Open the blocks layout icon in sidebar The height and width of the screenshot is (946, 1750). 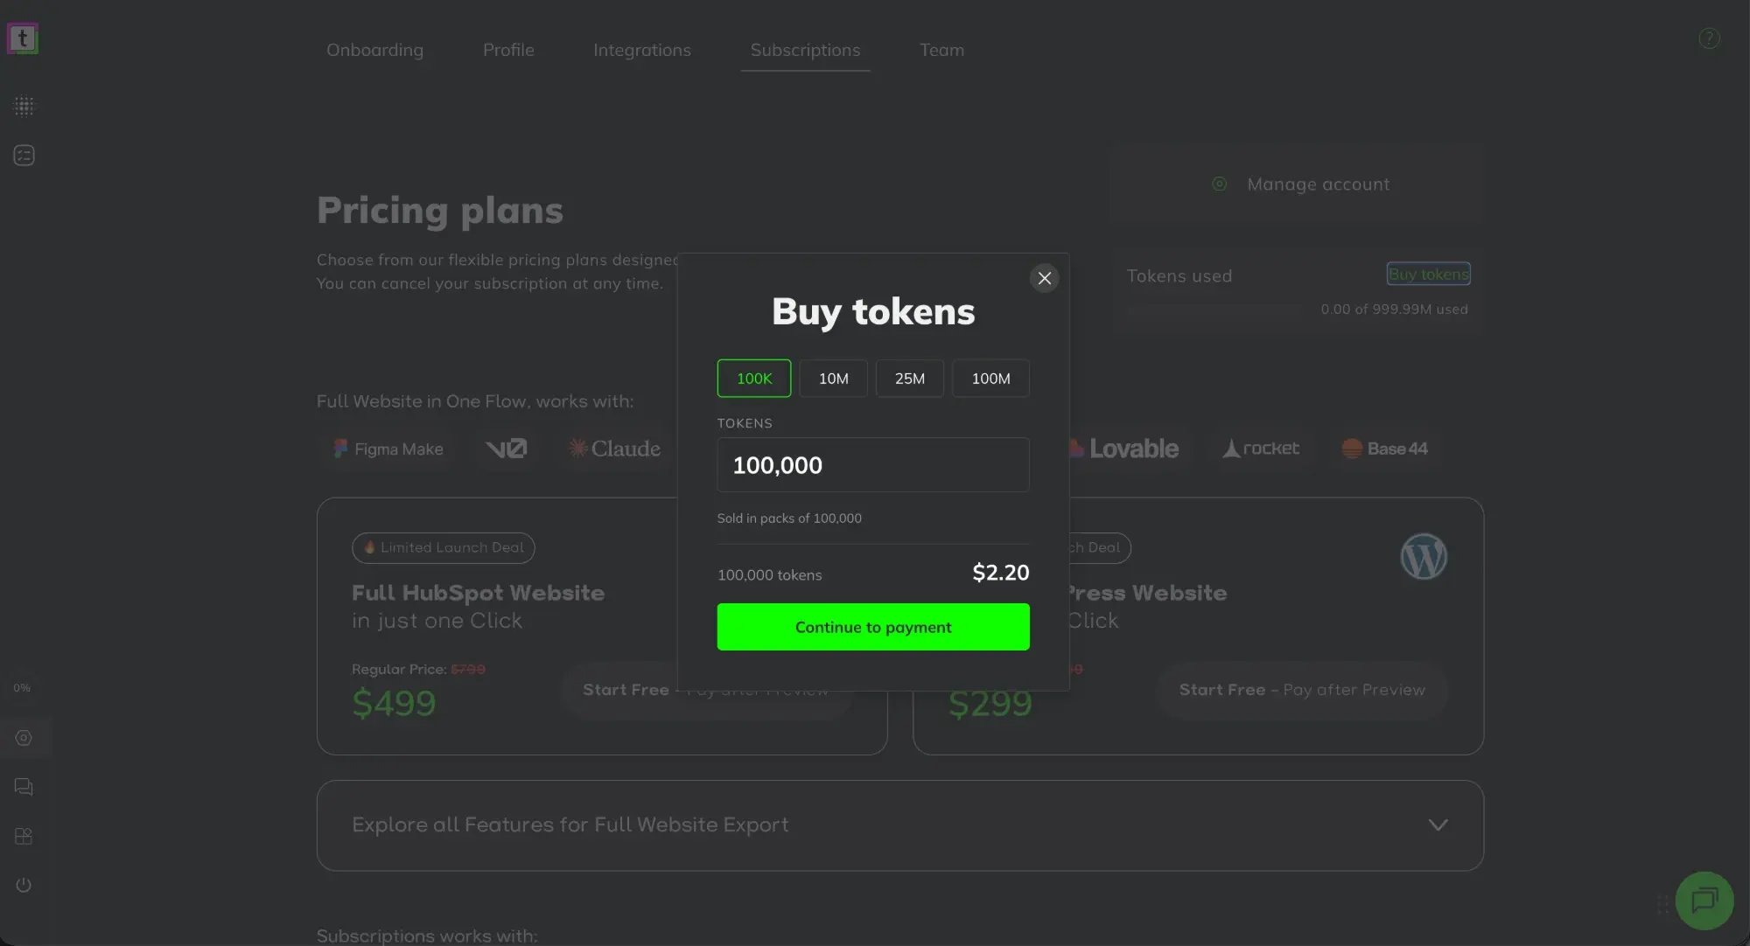[x=24, y=836]
